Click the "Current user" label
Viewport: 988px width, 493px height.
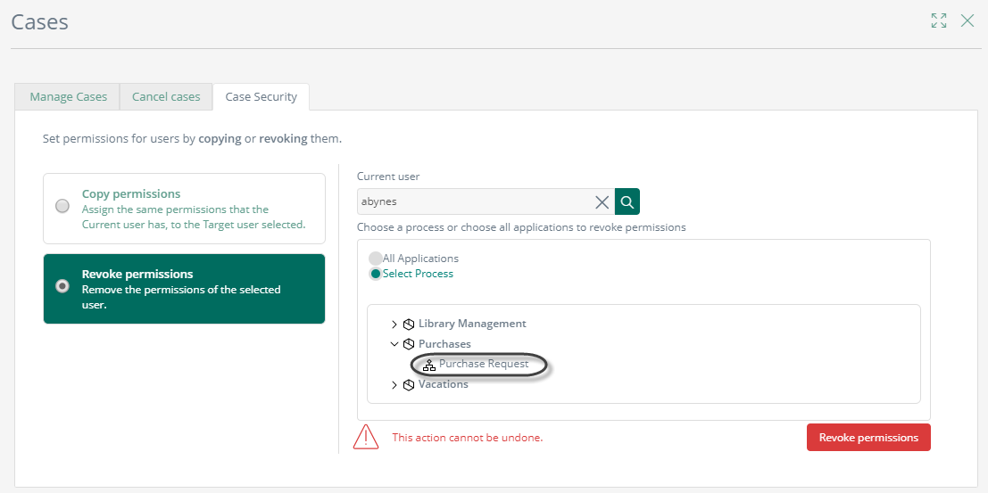(x=388, y=177)
